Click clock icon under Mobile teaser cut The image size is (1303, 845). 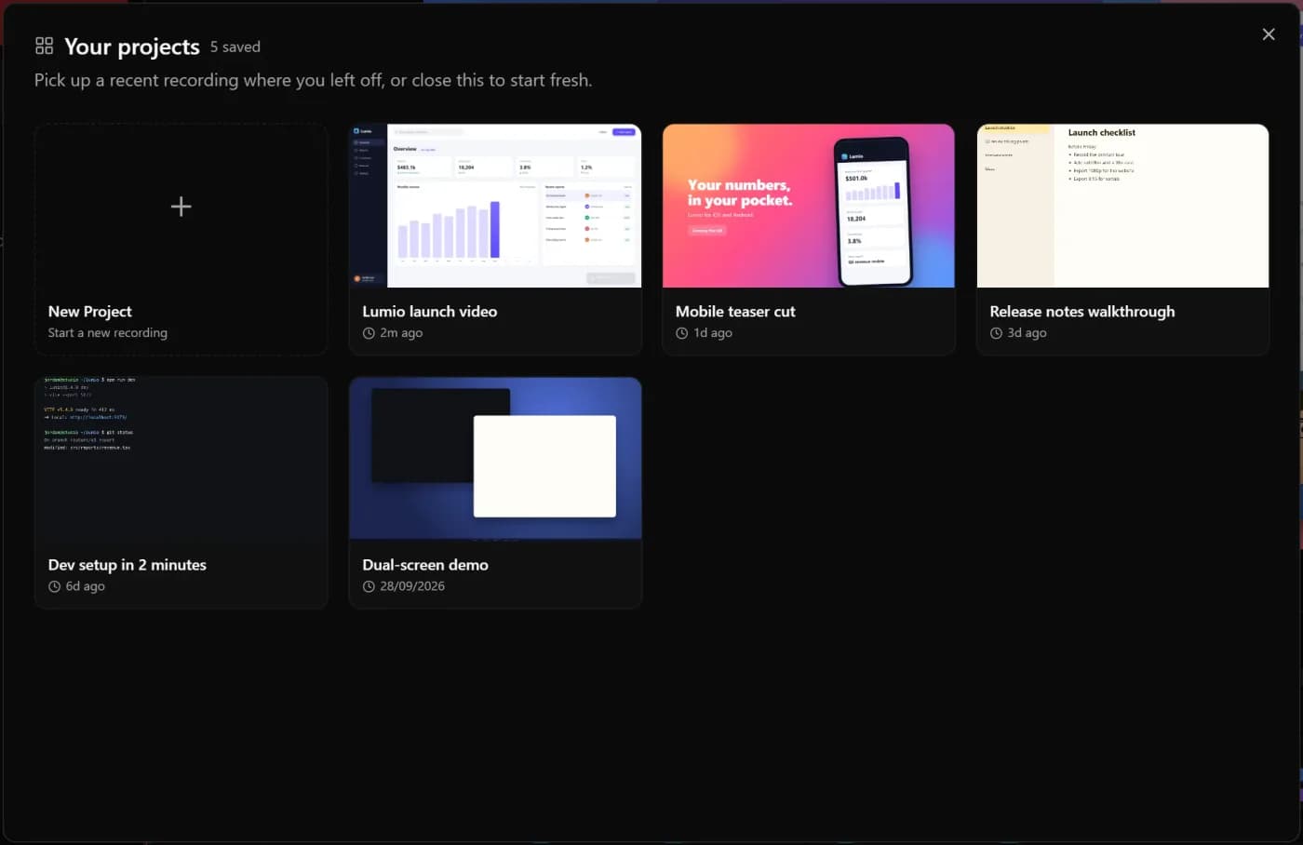[682, 333]
